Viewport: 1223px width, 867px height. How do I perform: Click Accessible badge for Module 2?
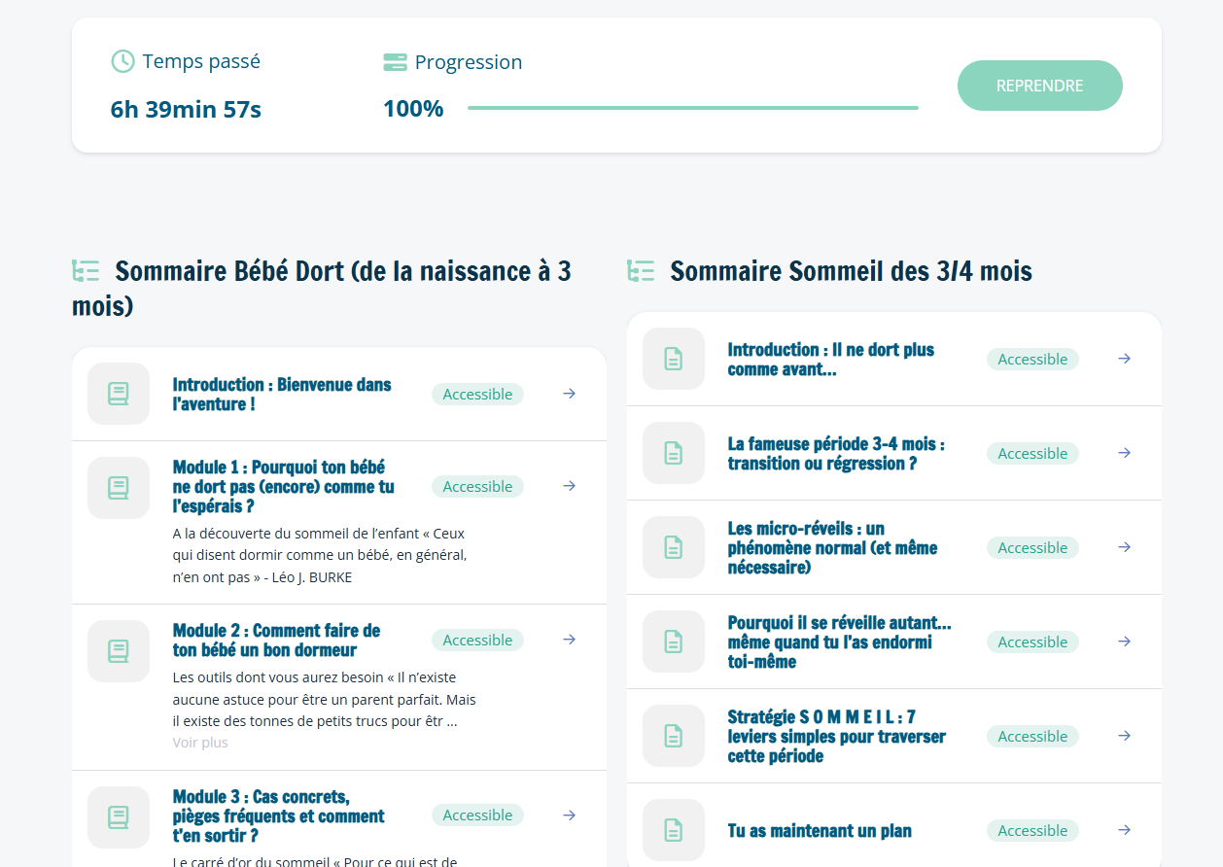477,640
